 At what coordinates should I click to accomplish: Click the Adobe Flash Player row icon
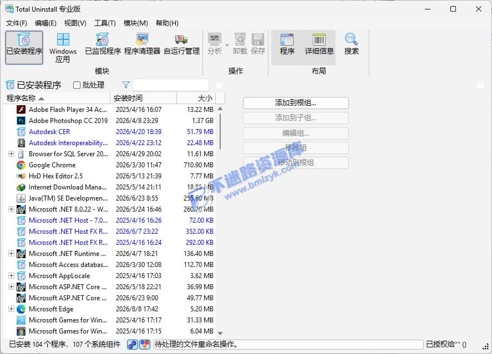click(x=21, y=110)
